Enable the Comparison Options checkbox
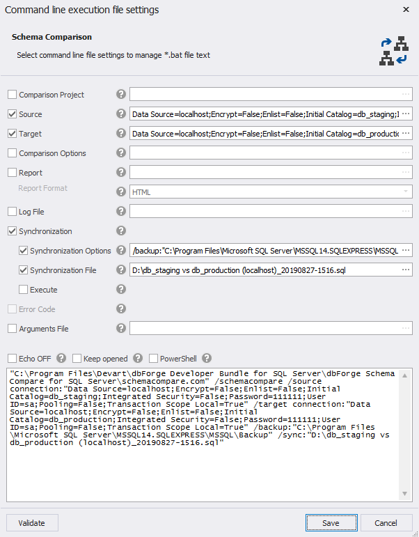419x537 pixels. coord(12,153)
